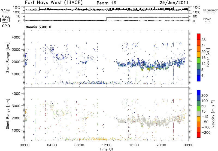Click the 'Beam 16' label
The image size is (218, 151).
click(x=106, y=3)
